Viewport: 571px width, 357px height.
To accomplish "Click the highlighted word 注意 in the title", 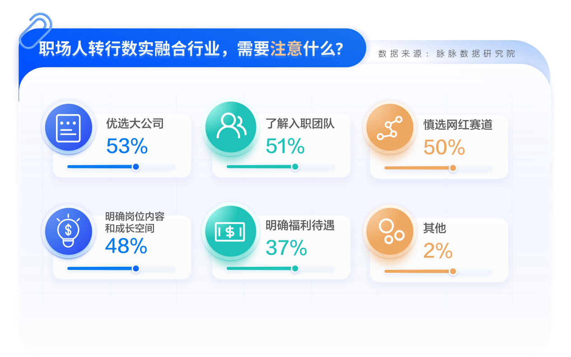I will (286, 48).
